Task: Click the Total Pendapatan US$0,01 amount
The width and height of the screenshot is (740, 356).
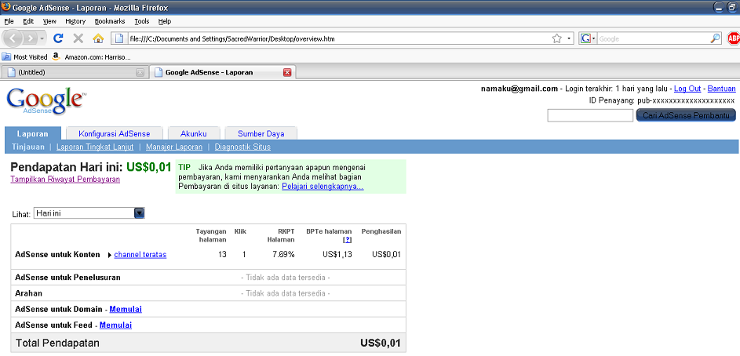Action: point(381,343)
